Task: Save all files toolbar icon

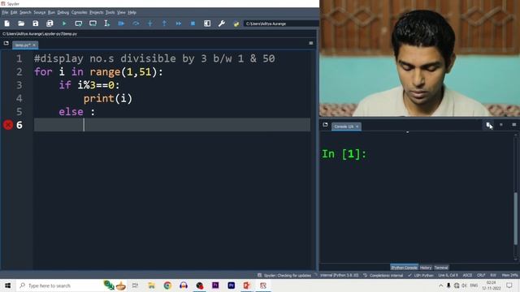Action: pos(50,24)
